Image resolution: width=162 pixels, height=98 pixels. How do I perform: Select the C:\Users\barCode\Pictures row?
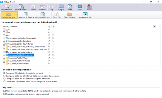[x=20, y=44]
